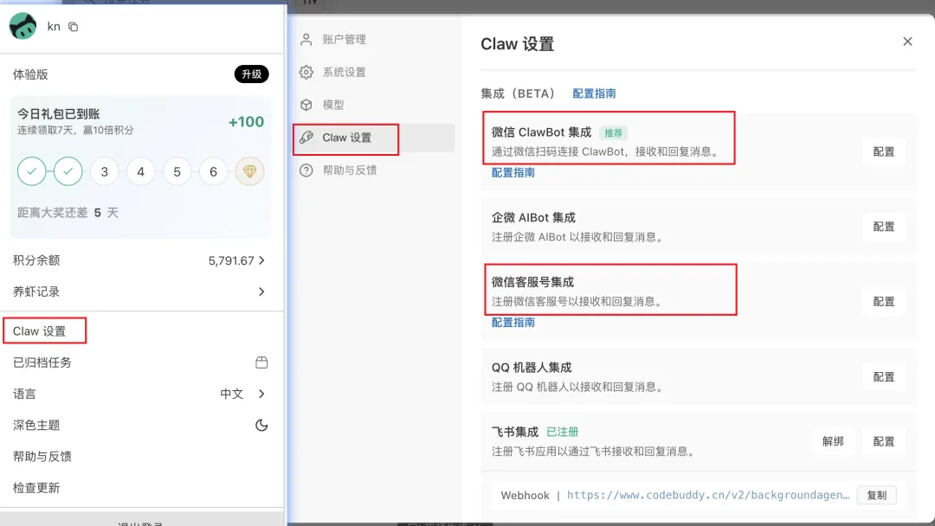935x526 pixels.
Task: Click the 已注册 status label
Action: [x=563, y=432]
